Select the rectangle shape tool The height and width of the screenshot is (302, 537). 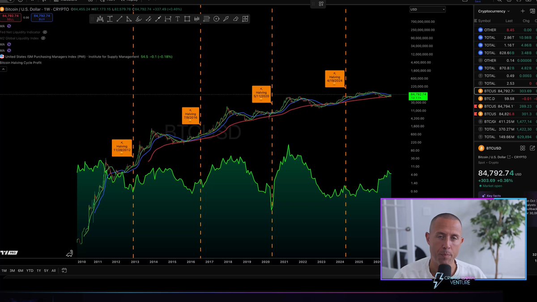pyautogui.click(x=187, y=19)
